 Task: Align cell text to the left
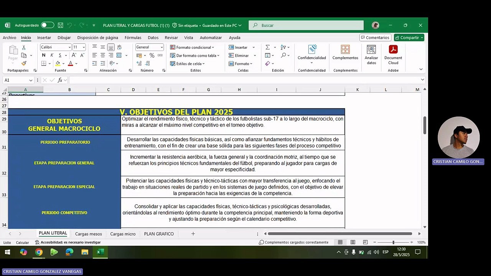94,55
